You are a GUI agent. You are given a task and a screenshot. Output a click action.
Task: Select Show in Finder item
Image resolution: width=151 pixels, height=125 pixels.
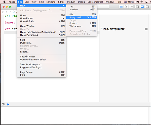click(42, 56)
